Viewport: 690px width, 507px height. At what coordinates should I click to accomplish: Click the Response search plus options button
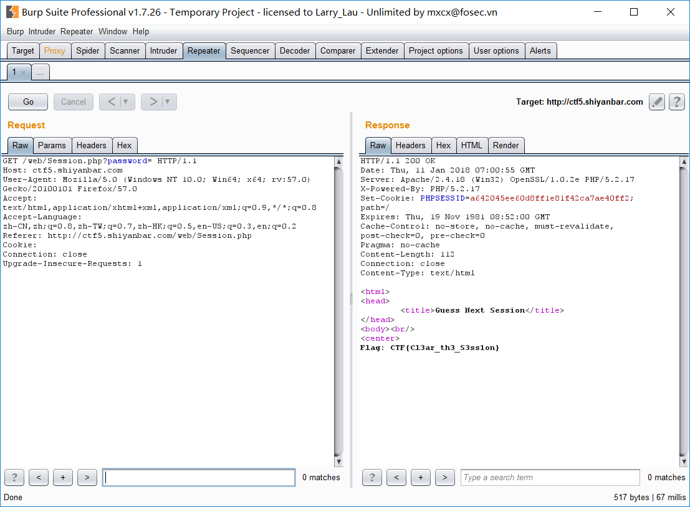[421, 477]
